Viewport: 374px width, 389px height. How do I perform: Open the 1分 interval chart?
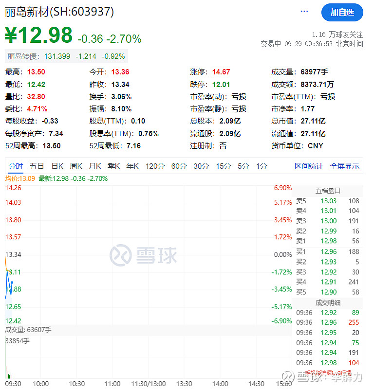click(x=262, y=166)
